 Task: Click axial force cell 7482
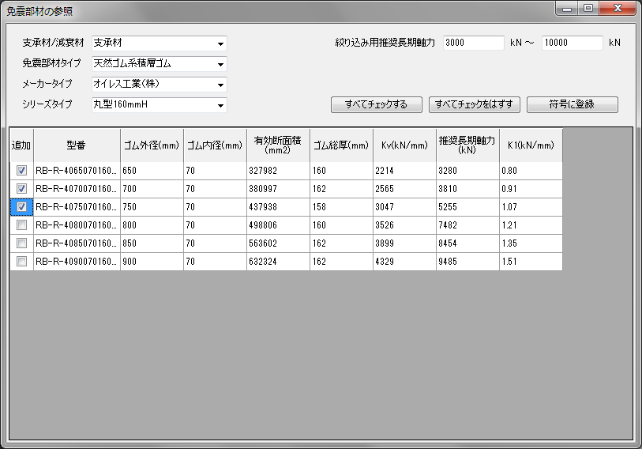(x=467, y=225)
